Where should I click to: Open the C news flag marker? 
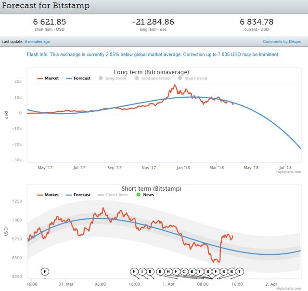click(x=184, y=272)
